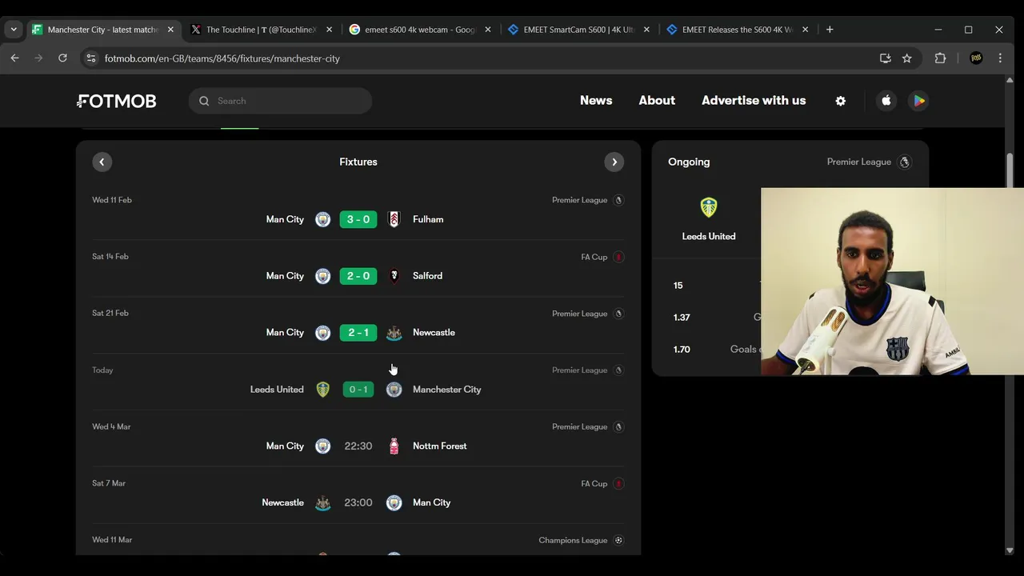
Task: Open the 2 - 1 Newcastle match score
Action: (358, 333)
